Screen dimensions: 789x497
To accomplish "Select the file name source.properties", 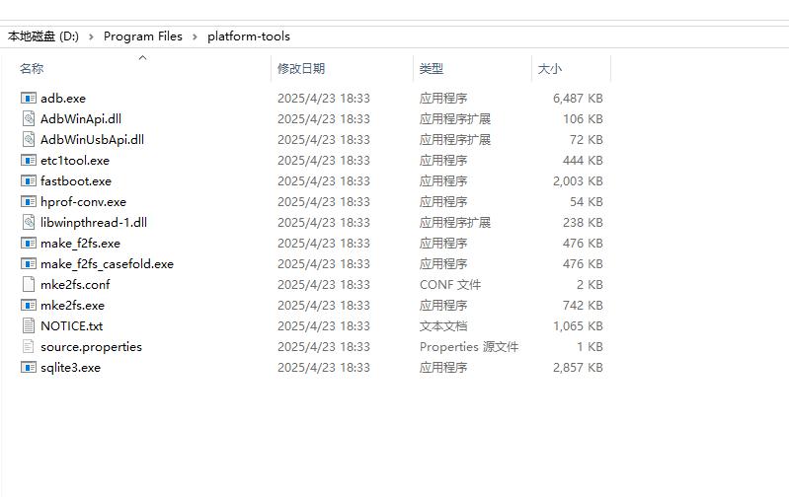I will tap(91, 347).
